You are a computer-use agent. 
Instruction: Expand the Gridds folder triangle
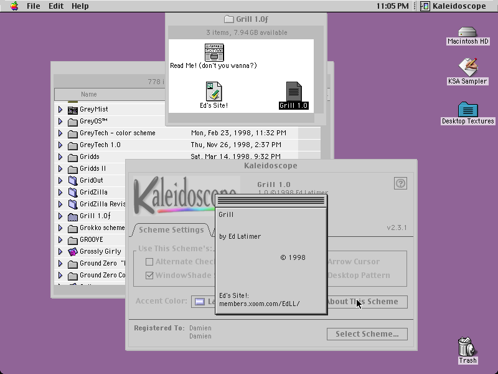(60, 157)
